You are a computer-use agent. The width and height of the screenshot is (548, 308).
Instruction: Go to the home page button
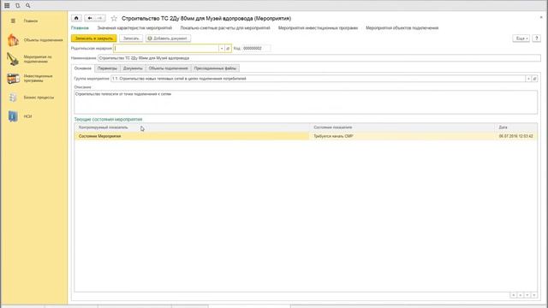(x=76, y=18)
